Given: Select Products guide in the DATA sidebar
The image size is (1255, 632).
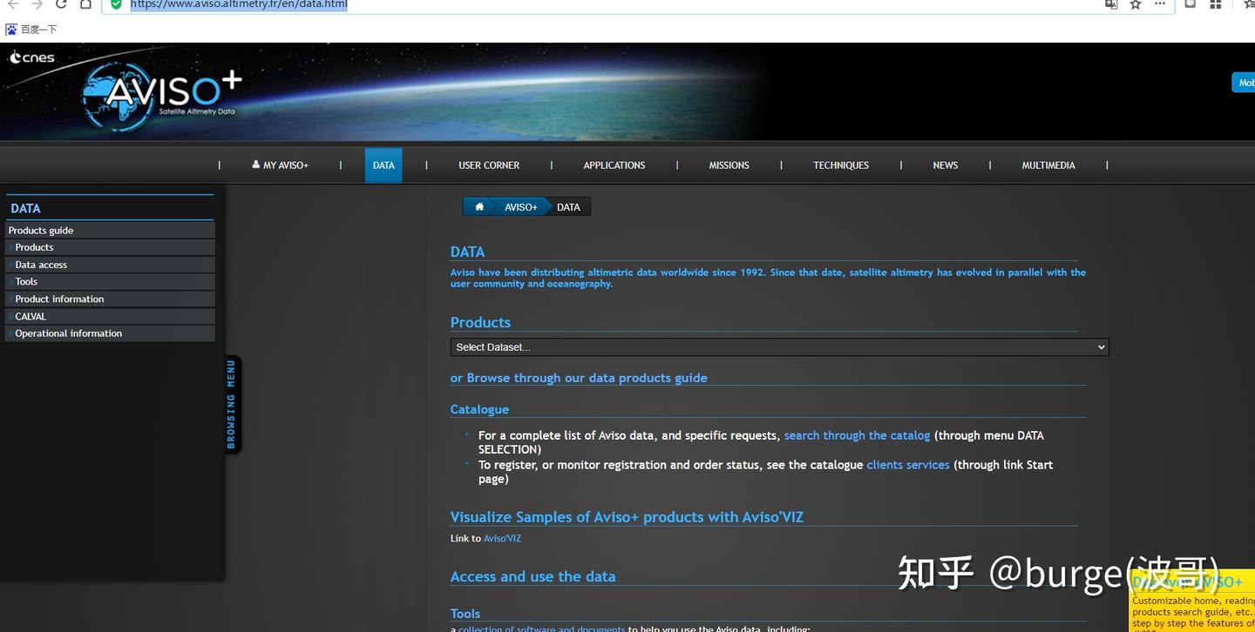Looking at the screenshot, I should [x=41, y=230].
